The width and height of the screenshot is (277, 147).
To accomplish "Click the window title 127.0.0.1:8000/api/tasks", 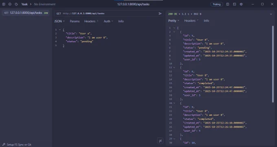I will click(x=133, y=4).
